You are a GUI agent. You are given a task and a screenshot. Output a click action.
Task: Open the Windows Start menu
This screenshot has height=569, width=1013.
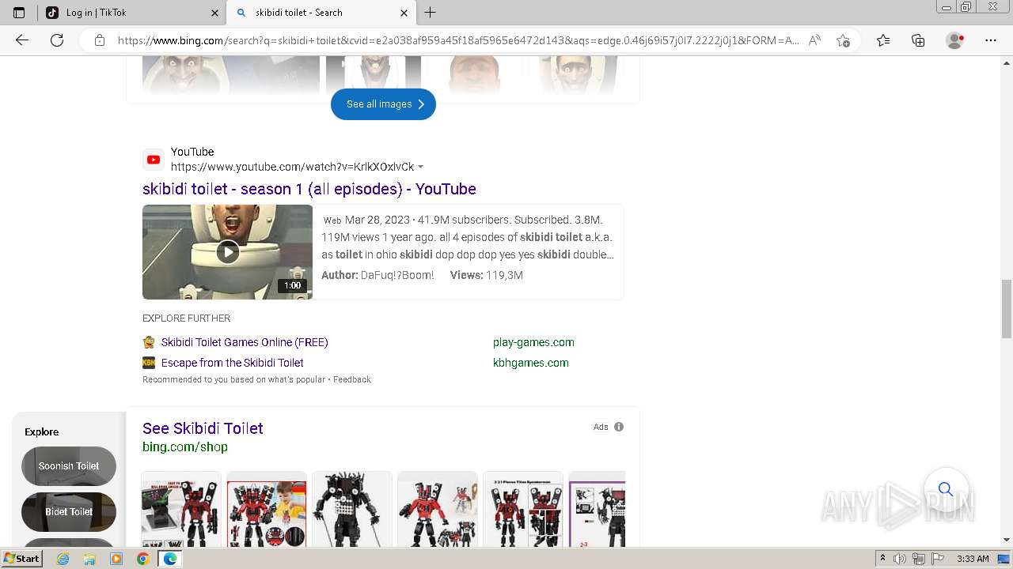[x=21, y=559]
